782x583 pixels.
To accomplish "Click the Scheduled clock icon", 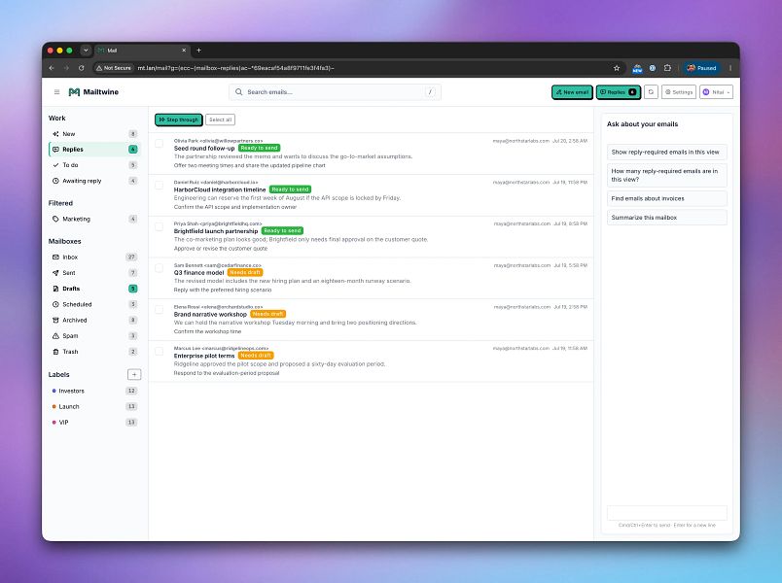I will tap(55, 304).
